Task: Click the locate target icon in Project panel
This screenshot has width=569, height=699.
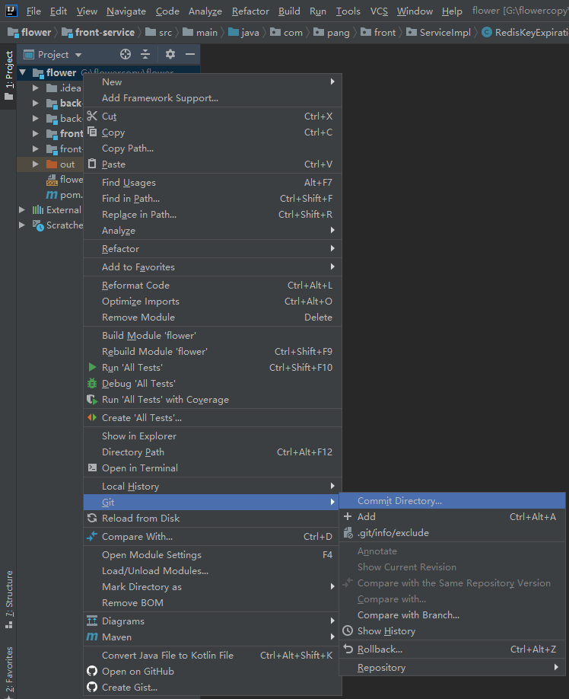Action: (x=126, y=54)
